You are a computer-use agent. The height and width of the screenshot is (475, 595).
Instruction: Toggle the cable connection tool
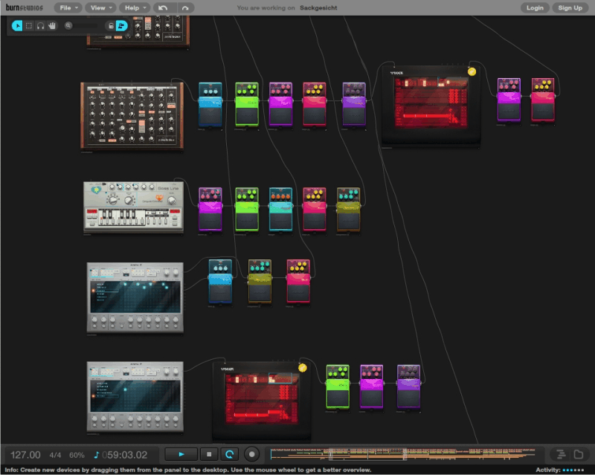121,26
